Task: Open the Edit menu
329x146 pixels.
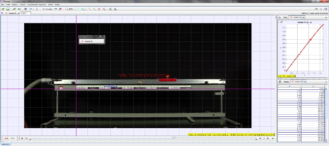Action: [8, 4]
